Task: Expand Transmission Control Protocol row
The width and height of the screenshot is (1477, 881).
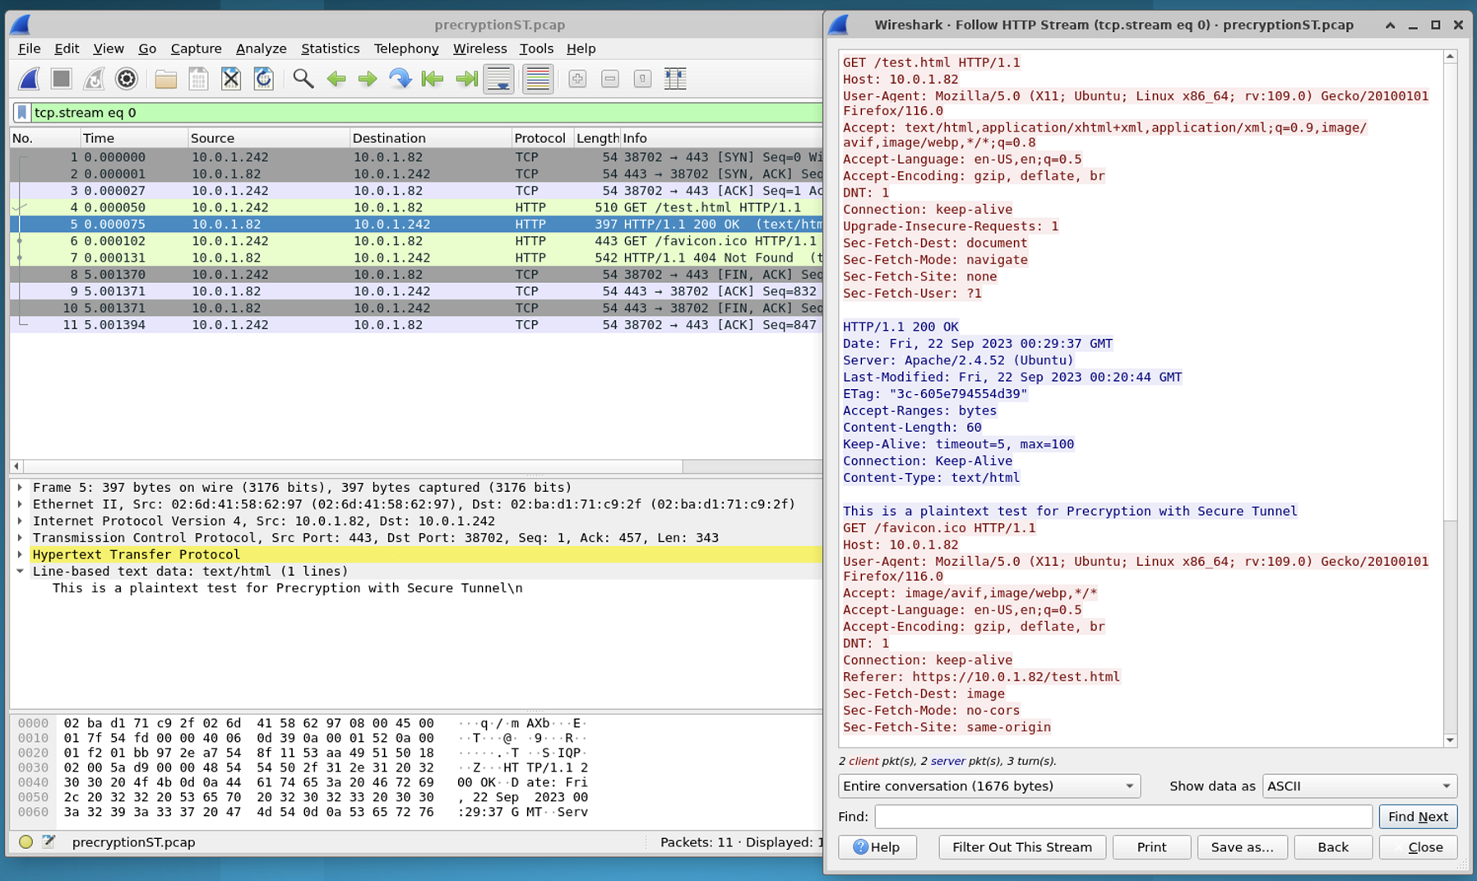Action: [x=20, y=538]
